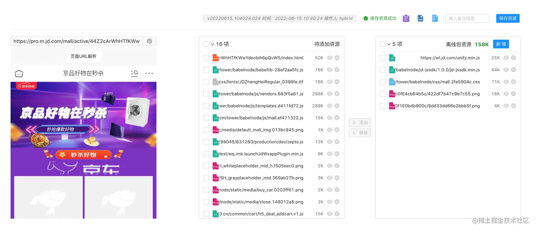Select H_whiteplaceholder_mid_h.f505eec0.png file name
Viewport: 536px width, 231px height.
[261, 166]
